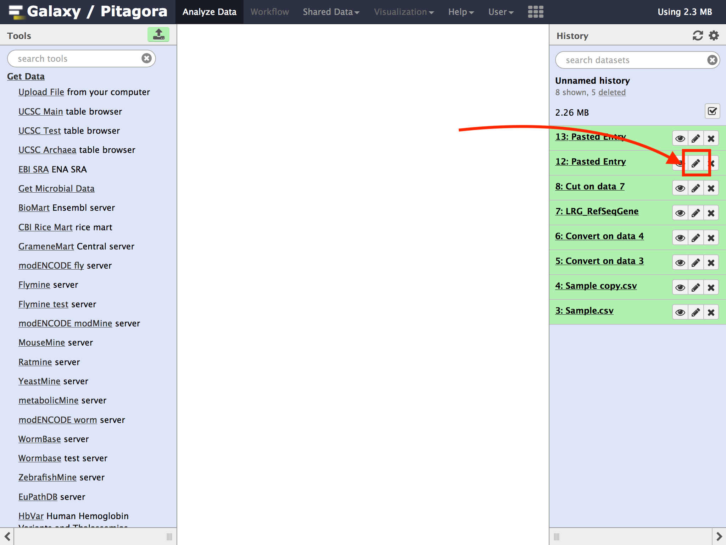Refresh the history panel
Viewport: 726px width, 545px height.
pos(697,35)
